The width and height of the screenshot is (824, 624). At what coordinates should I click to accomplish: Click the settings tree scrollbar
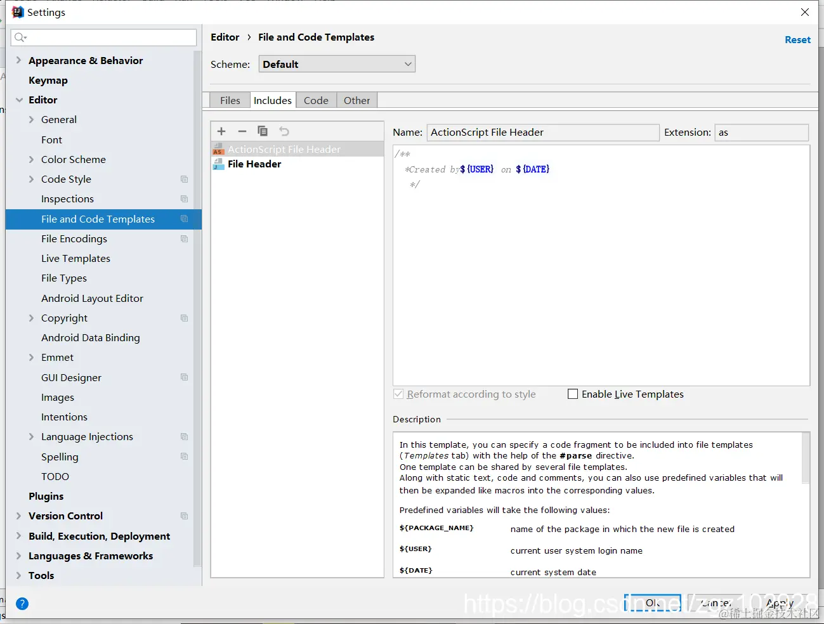pyautogui.click(x=197, y=308)
